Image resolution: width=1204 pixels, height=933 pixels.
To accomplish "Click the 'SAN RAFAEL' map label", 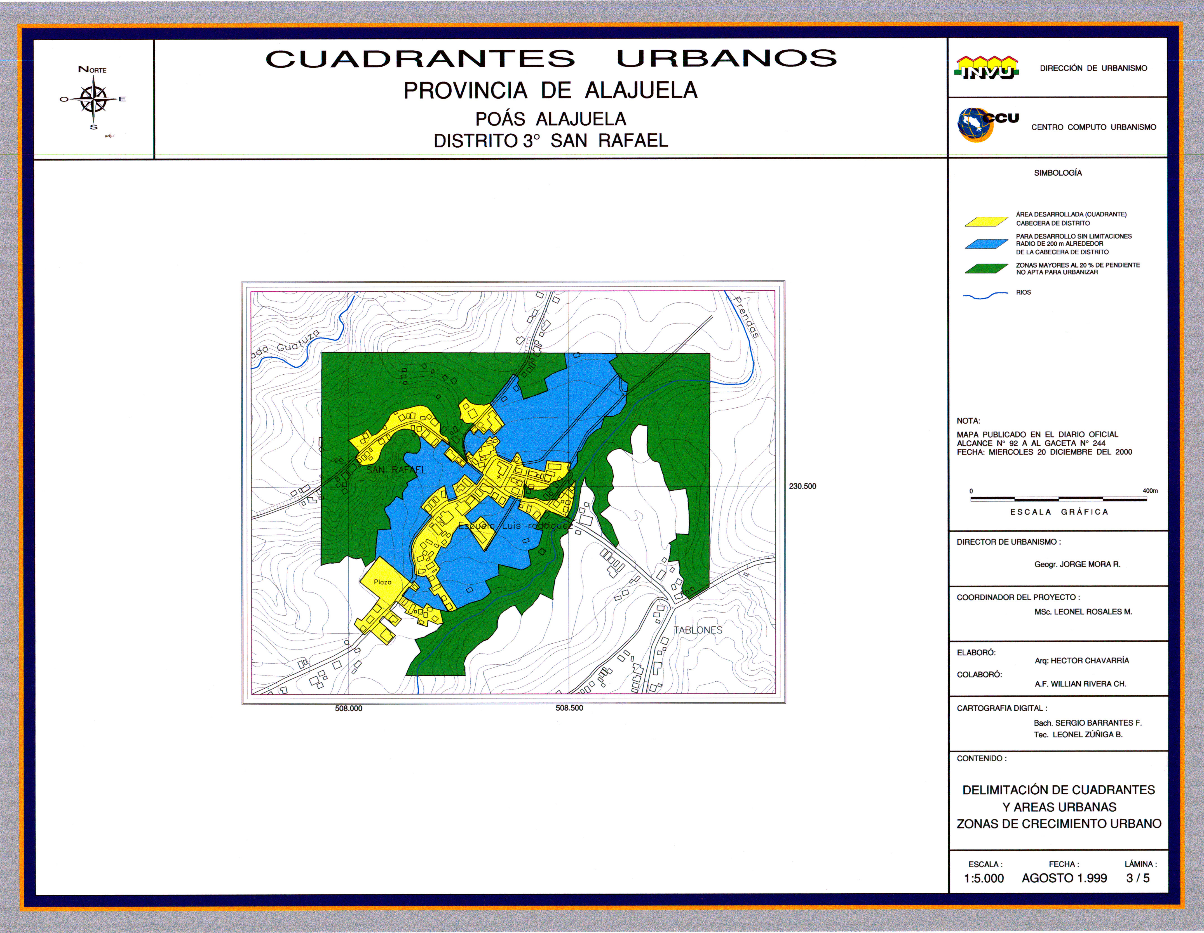I will (396, 470).
